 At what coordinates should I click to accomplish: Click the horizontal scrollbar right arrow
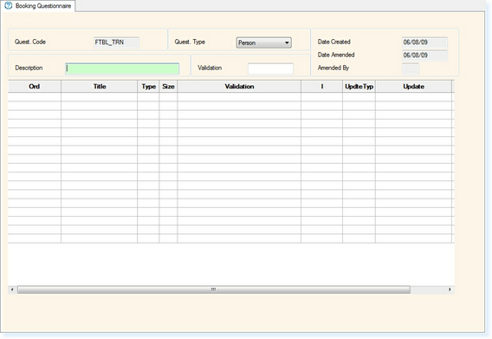click(450, 290)
